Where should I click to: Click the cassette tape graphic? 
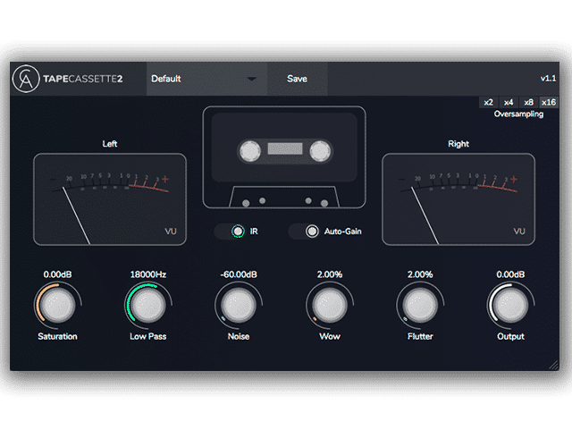[x=284, y=157]
